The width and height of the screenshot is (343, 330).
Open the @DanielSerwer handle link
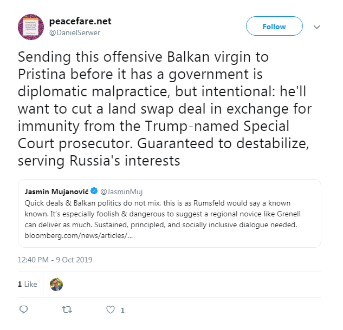75,33
